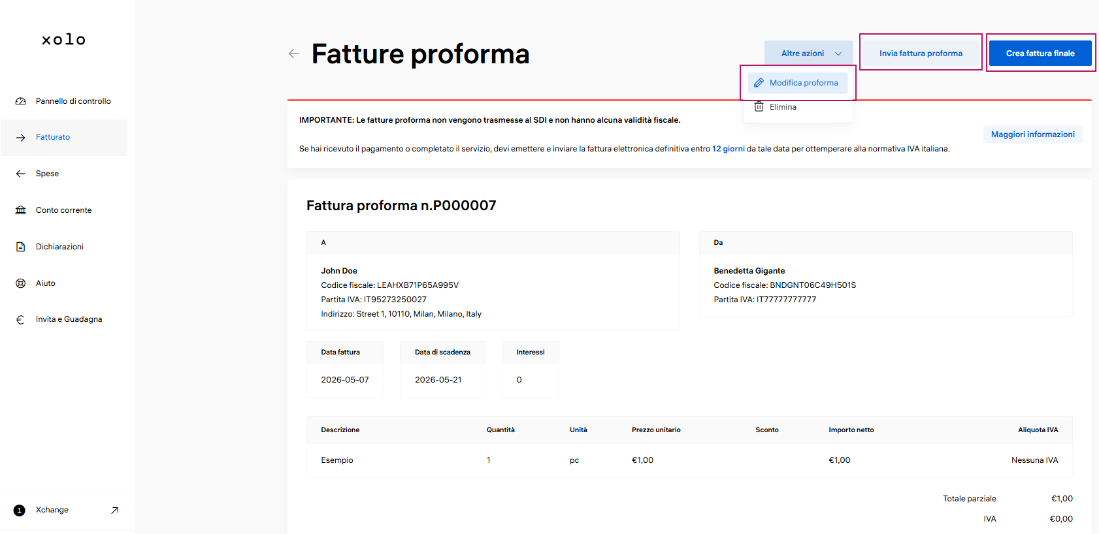Click the IVA total €0,00
This screenshot has height=534, width=1099.
1061,519
